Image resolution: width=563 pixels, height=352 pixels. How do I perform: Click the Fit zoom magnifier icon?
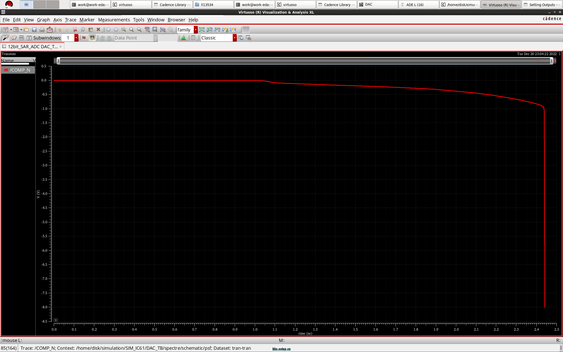(x=155, y=30)
